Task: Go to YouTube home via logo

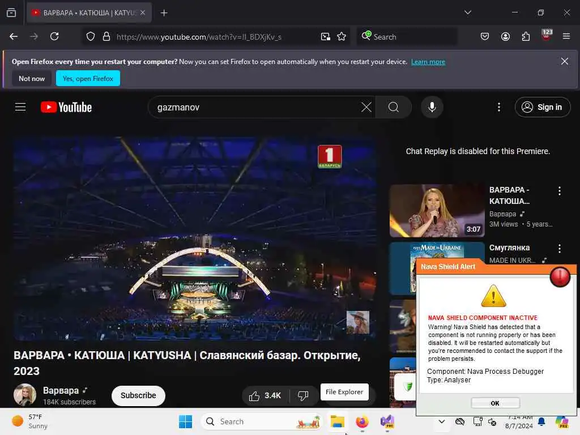Action: click(x=66, y=107)
